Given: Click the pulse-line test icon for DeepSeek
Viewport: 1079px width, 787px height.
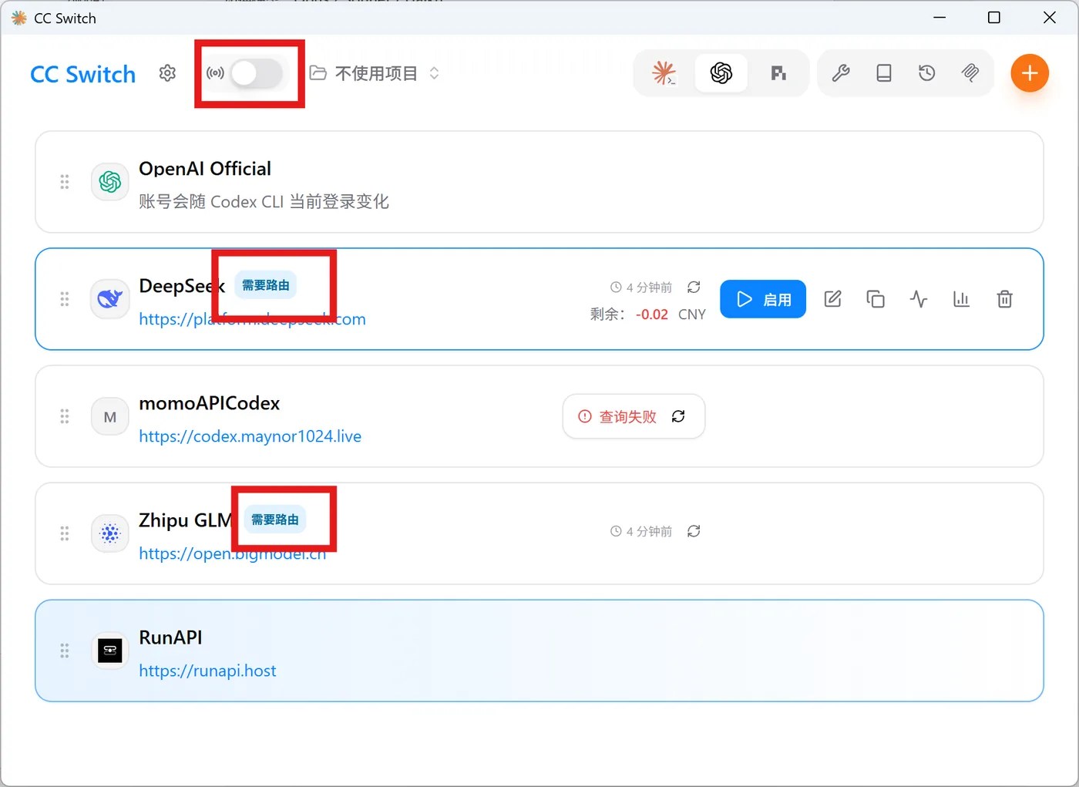Looking at the screenshot, I should [x=919, y=299].
